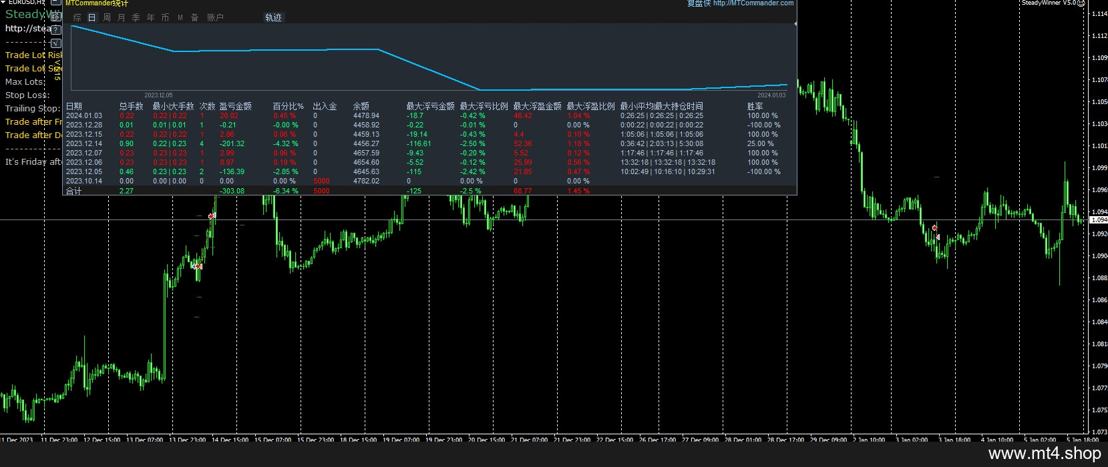Image resolution: width=1108 pixels, height=467 pixels.
Task: Open the http://MTCommander.com link
Action: [753, 3]
